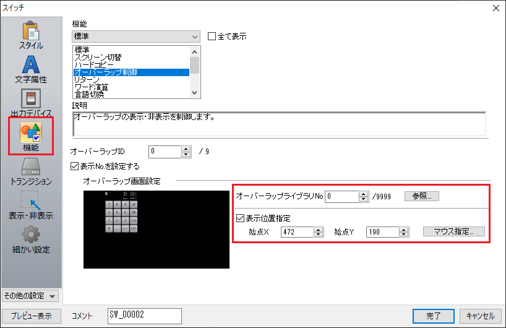Open the スタイル (Style) settings icon
Viewport: 506px width, 328px height.
coord(31,35)
